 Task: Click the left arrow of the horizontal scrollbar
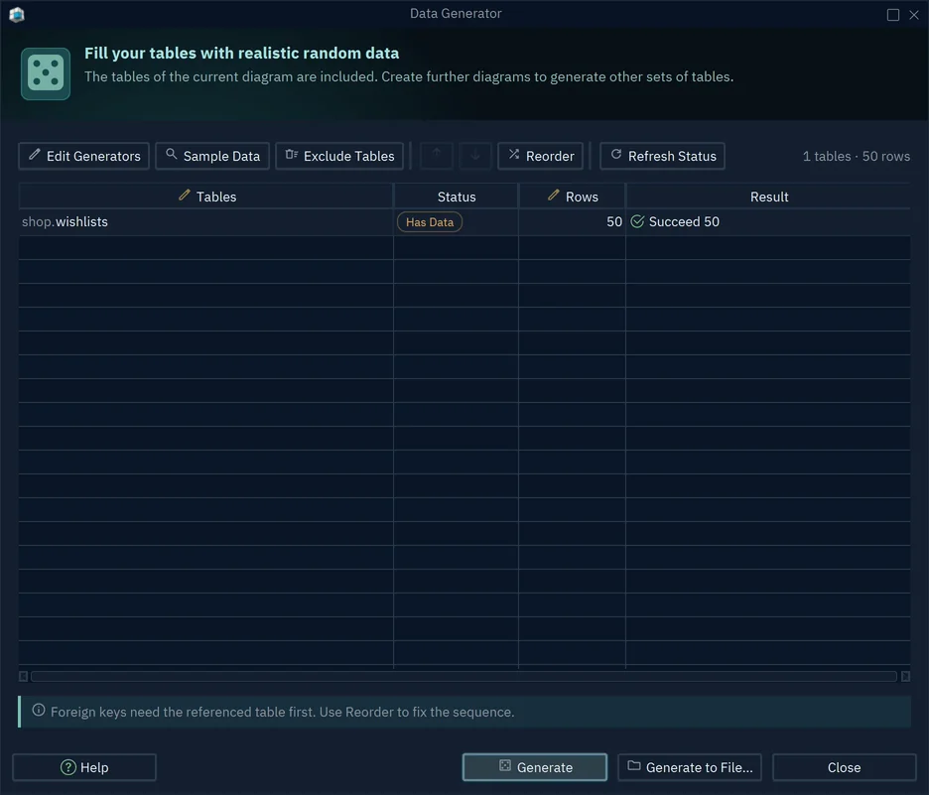(23, 676)
